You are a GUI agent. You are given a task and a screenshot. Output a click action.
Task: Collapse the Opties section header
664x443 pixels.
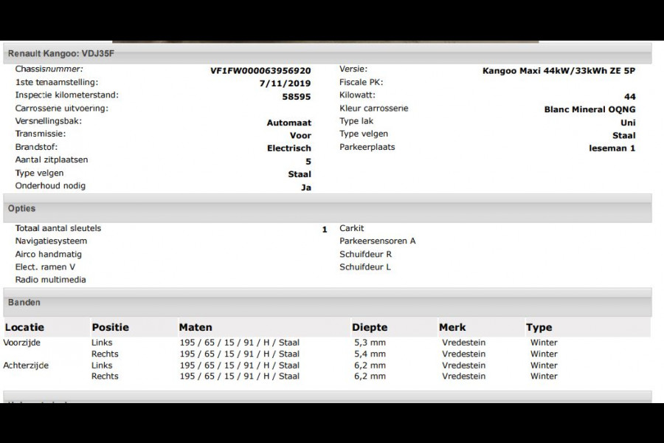coord(22,209)
